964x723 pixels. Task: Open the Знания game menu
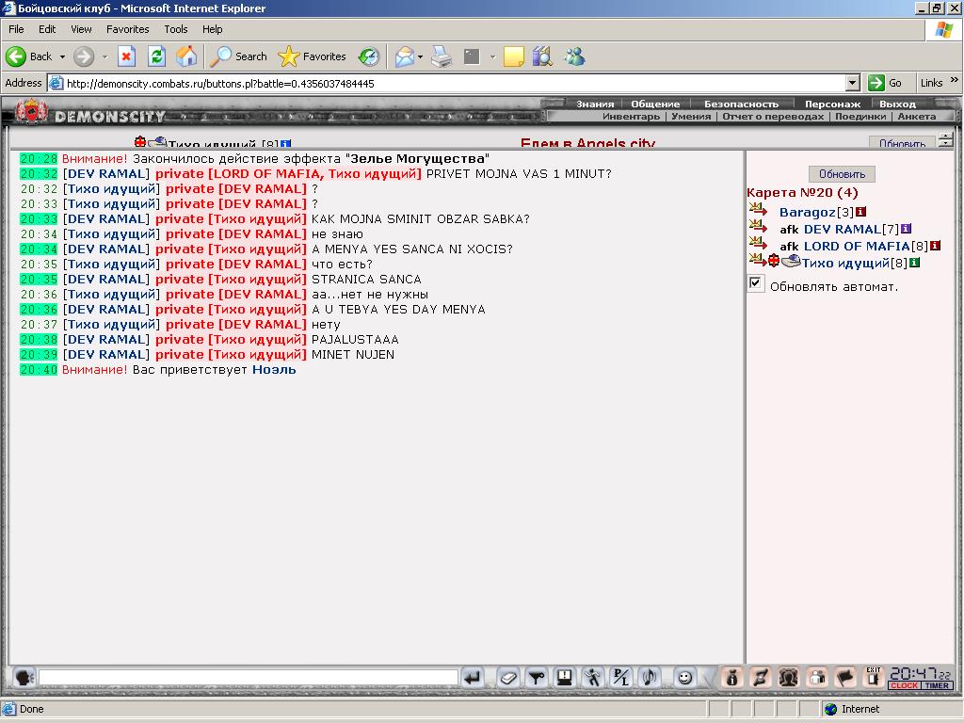(595, 104)
